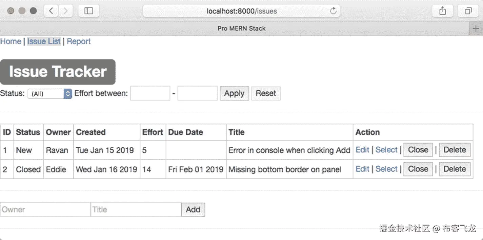Click the Safari forward arrow icon
The width and height of the screenshot is (483, 240).
click(66, 11)
